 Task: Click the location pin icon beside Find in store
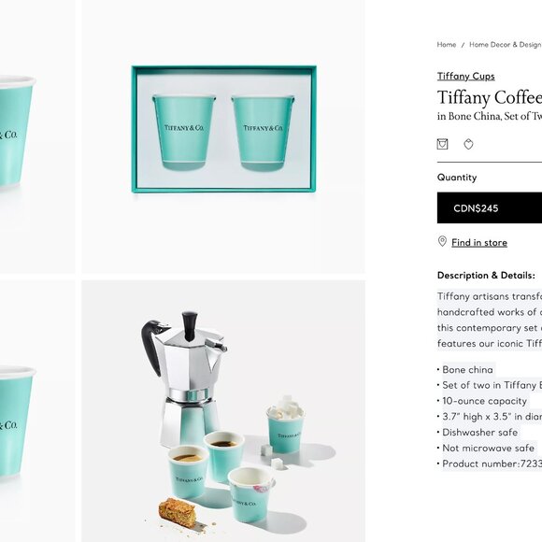pos(442,242)
